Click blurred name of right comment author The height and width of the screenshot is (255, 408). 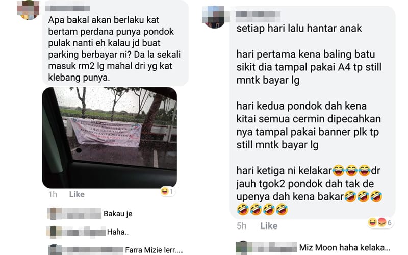click(258, 15)
